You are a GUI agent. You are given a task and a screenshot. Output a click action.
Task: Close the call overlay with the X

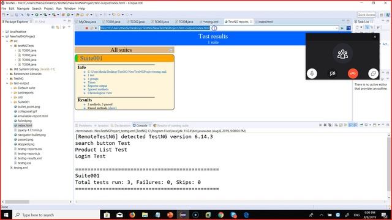[x=375, y=37]
